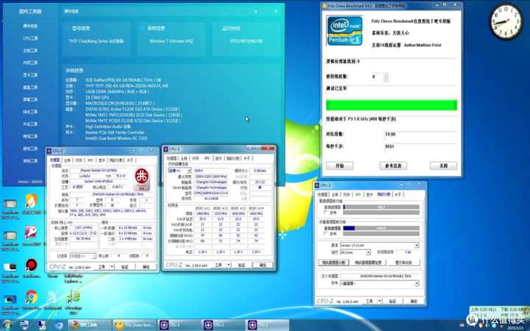
Task: Click the title bar icon of Fritz Chess Benchmark
Action: click(324, 6)
